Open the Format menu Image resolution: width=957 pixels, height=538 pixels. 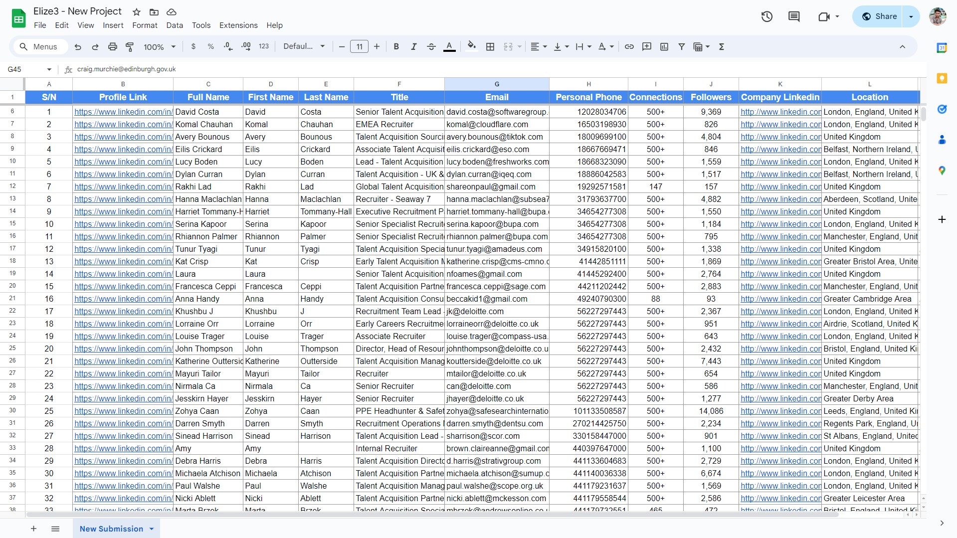[145, 25]
